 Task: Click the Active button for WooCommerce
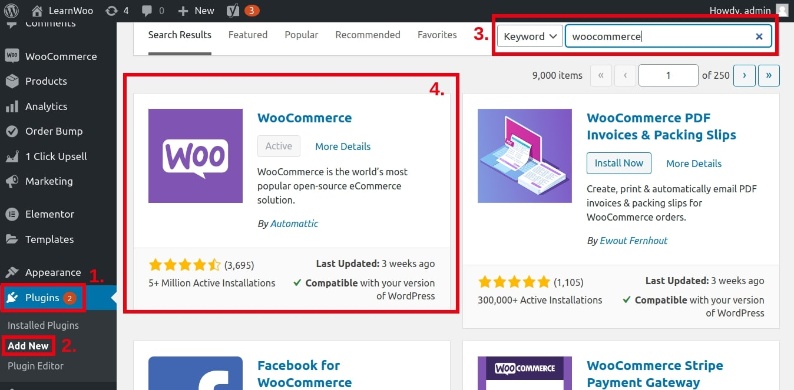pos(279,146)
